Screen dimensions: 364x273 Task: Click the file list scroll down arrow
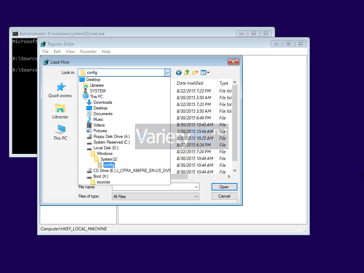coord(235,171)
